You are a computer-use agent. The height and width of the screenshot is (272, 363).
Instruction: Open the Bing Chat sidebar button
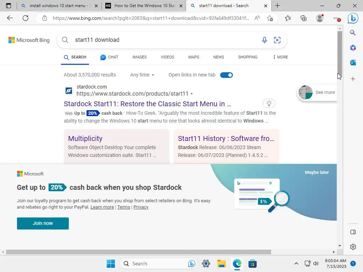353,18
